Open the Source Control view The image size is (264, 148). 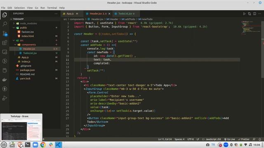pyautogui.click(x=5, y=33)
